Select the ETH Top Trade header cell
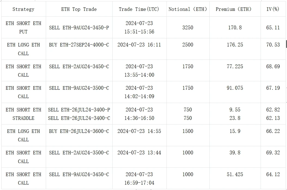Screen dimensions: 287x190 pos(79,9)
